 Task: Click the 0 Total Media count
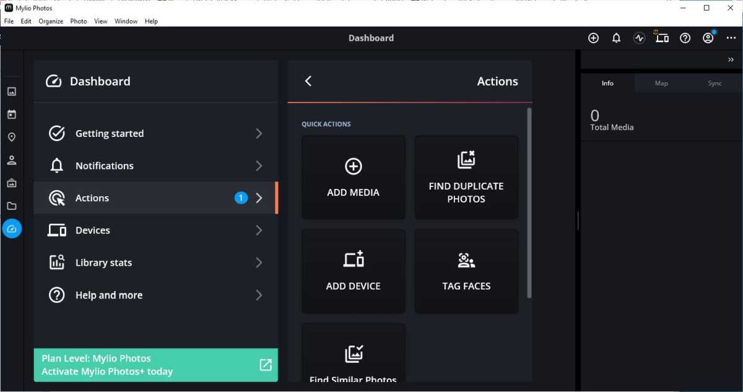pos(612,120)
